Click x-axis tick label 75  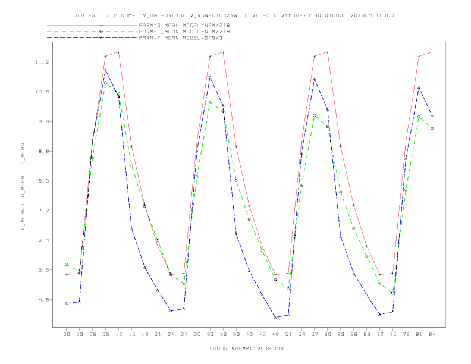click(x=393, y=334)
